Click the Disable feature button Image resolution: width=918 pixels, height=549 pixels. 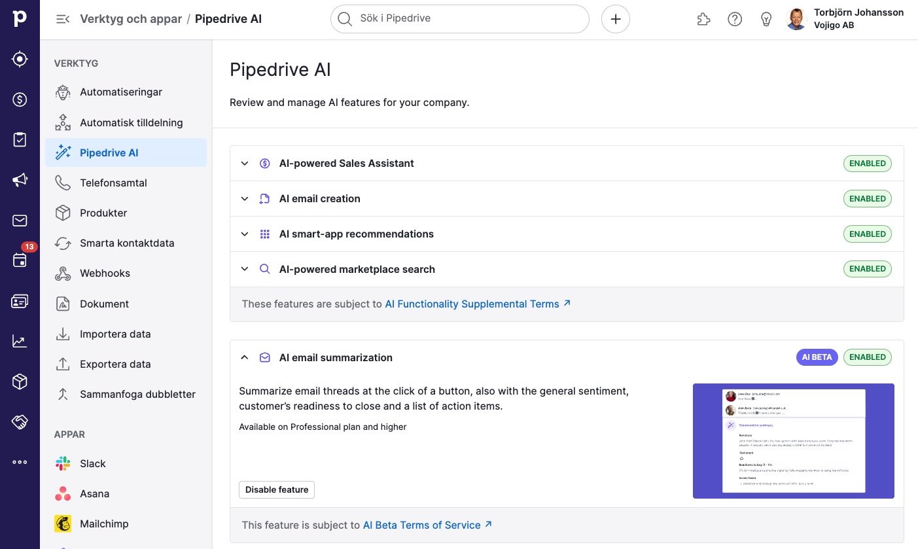point(277,489)
